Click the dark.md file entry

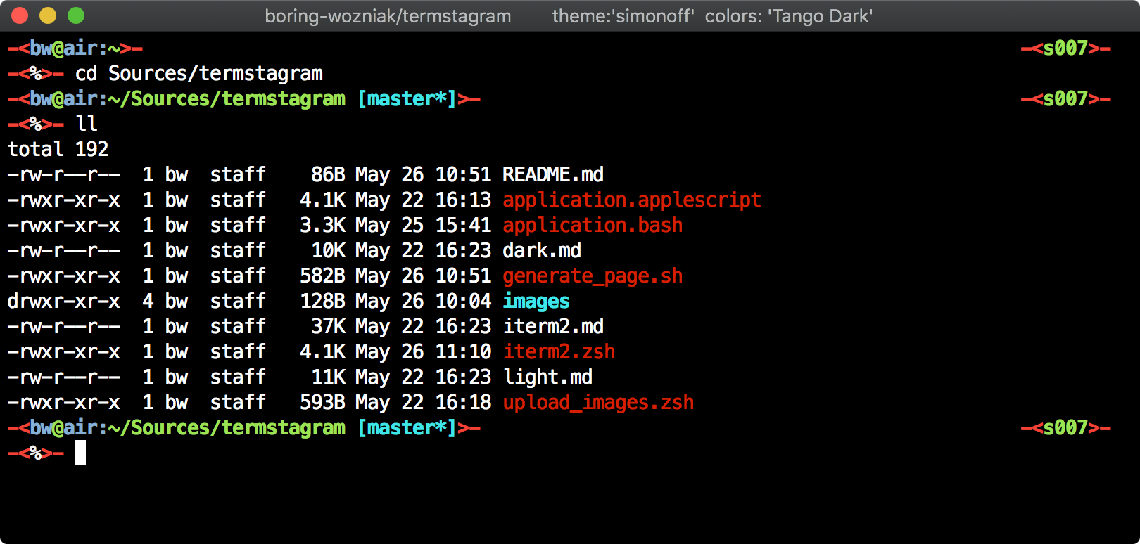click(x=542, y=250)
